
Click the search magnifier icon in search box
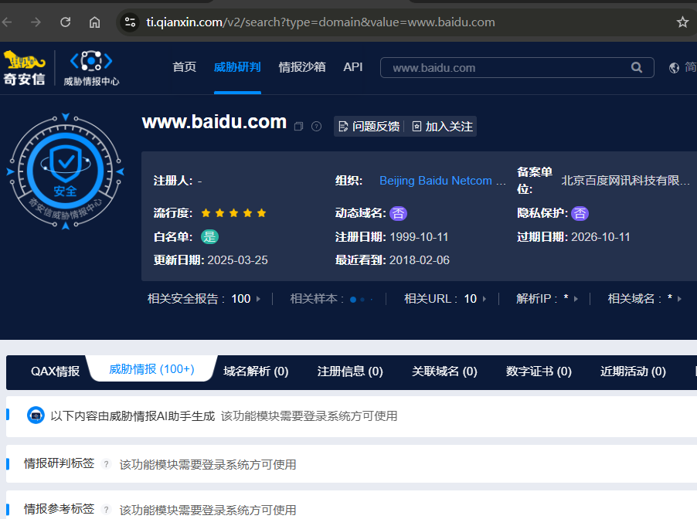637,68
